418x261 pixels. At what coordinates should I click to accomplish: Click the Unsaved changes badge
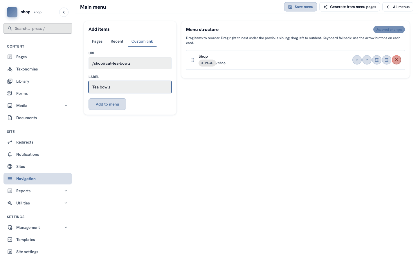click(389, 30)
